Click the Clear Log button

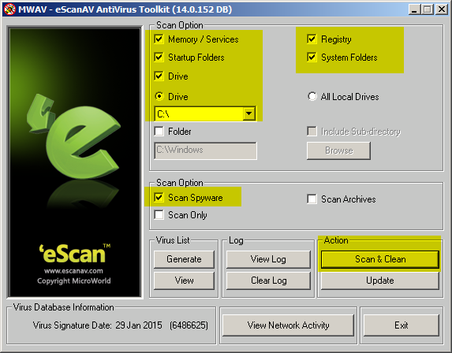pyautogui.click(x=268, y=281)
